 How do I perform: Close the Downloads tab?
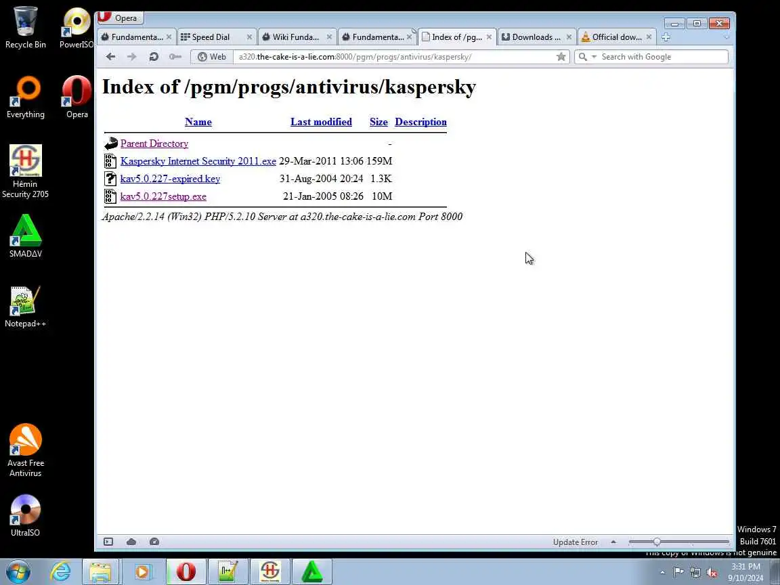(x=569, y=37)
